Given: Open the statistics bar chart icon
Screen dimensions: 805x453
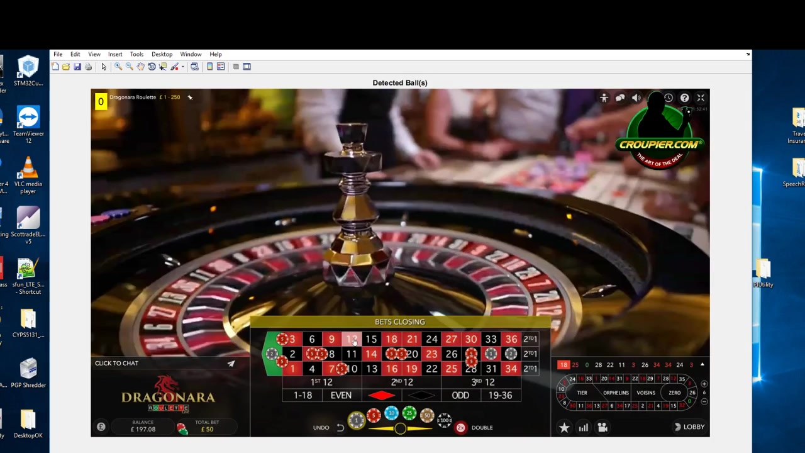Looking at the screenshot, I should [583, 427].
